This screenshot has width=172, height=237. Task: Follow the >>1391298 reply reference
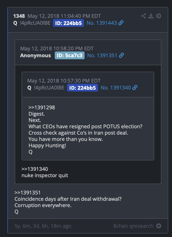click(x=42, y=108)
